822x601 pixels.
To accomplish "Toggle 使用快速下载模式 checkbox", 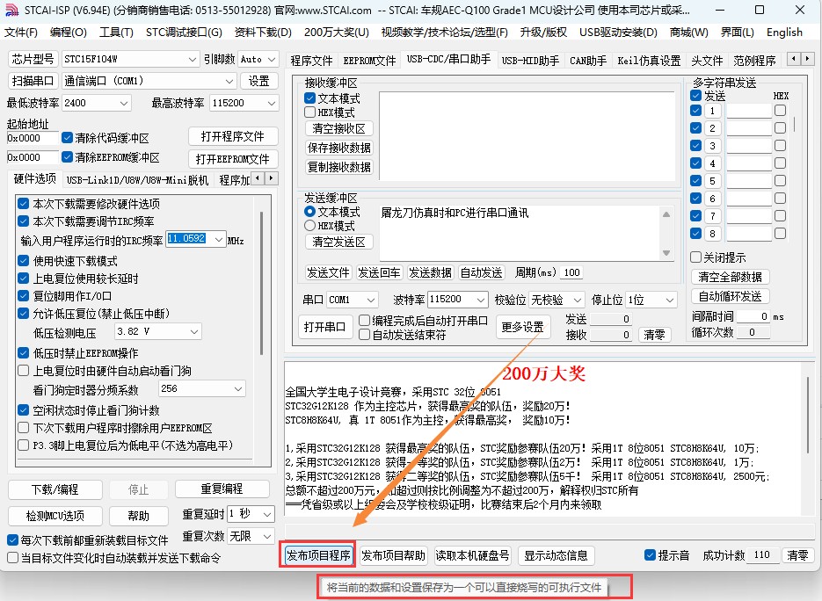I will [23, 260].
